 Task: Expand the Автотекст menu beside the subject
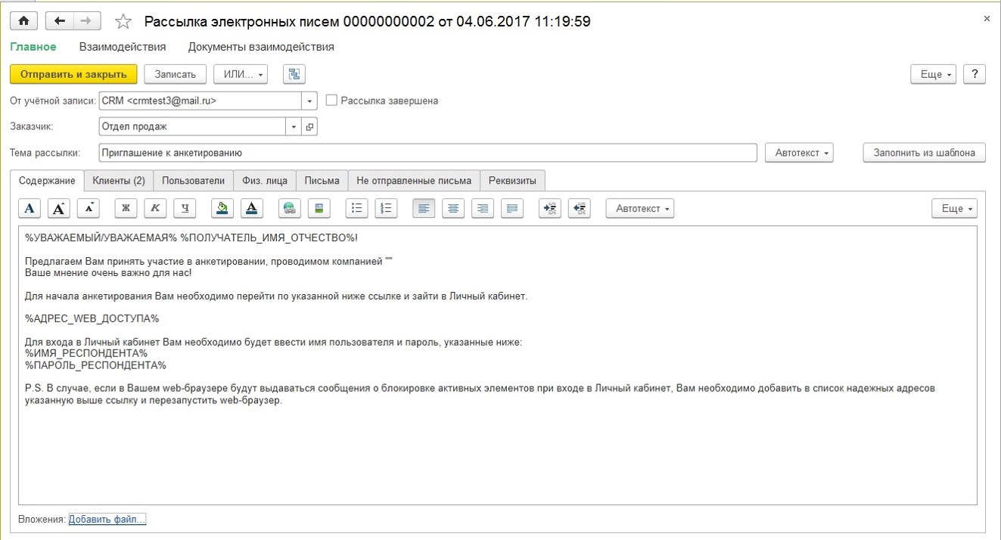(799, 153)
